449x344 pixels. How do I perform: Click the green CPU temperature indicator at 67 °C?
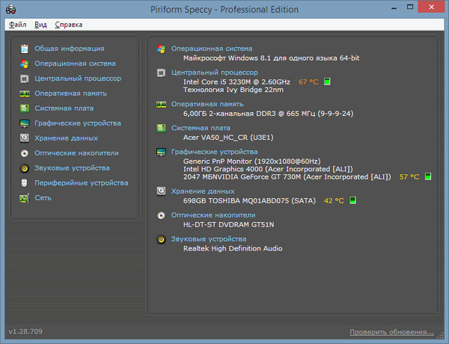click(x=327, y=81)
